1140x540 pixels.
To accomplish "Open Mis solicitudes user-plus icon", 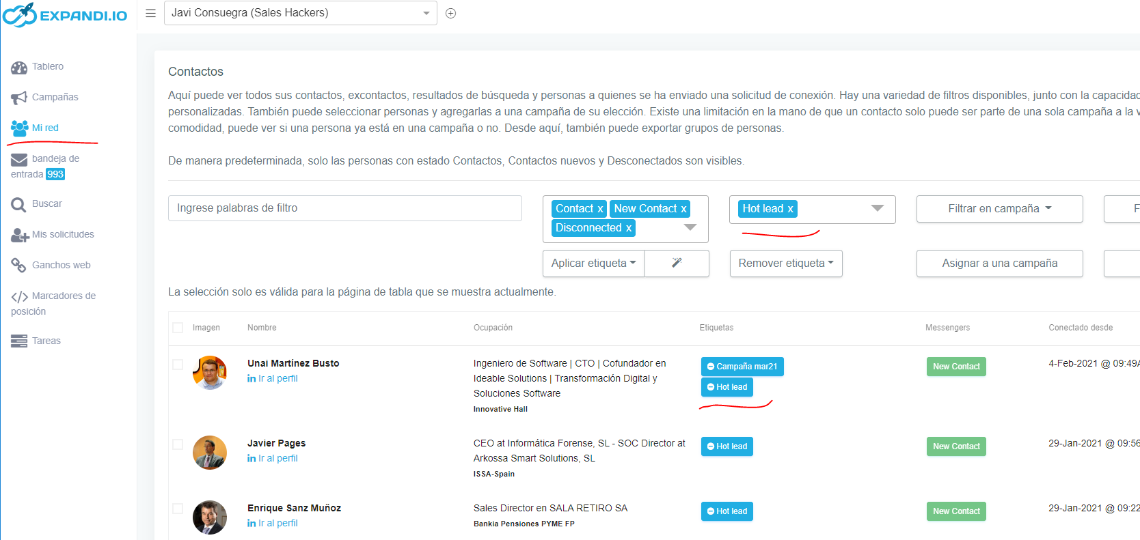I will point(19,235).
